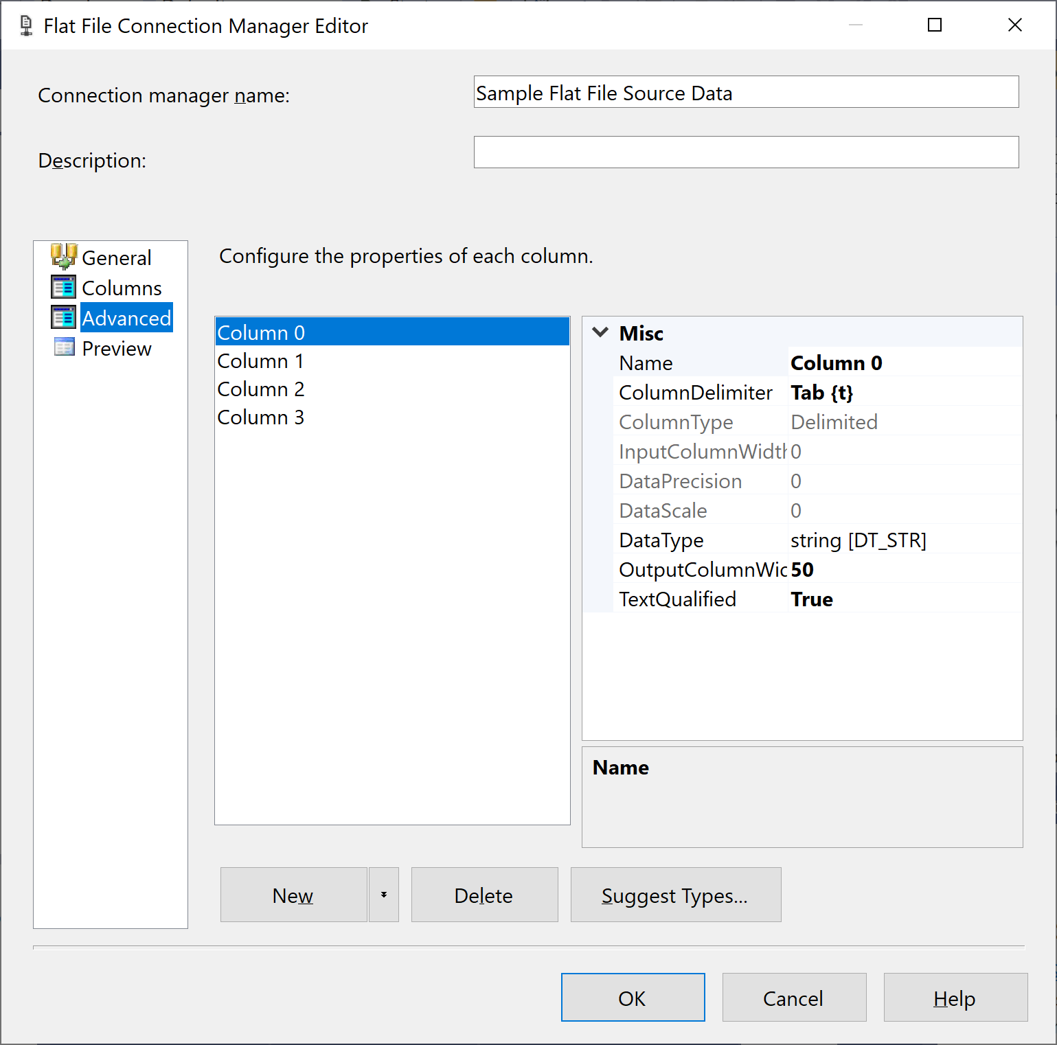Collapse the Misc property group
The width and height of the screenshot is (1057, 1045).
(x=600, y=332)
